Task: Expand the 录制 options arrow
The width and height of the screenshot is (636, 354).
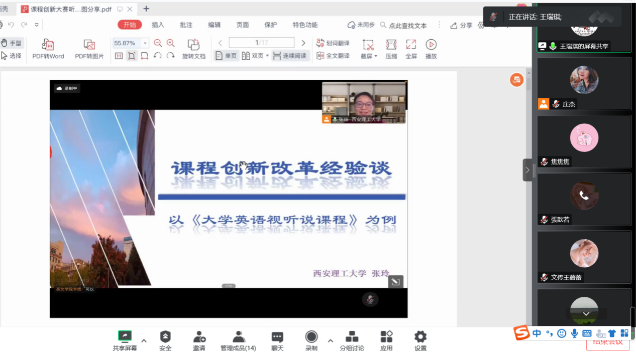Action: pos(330,341)
